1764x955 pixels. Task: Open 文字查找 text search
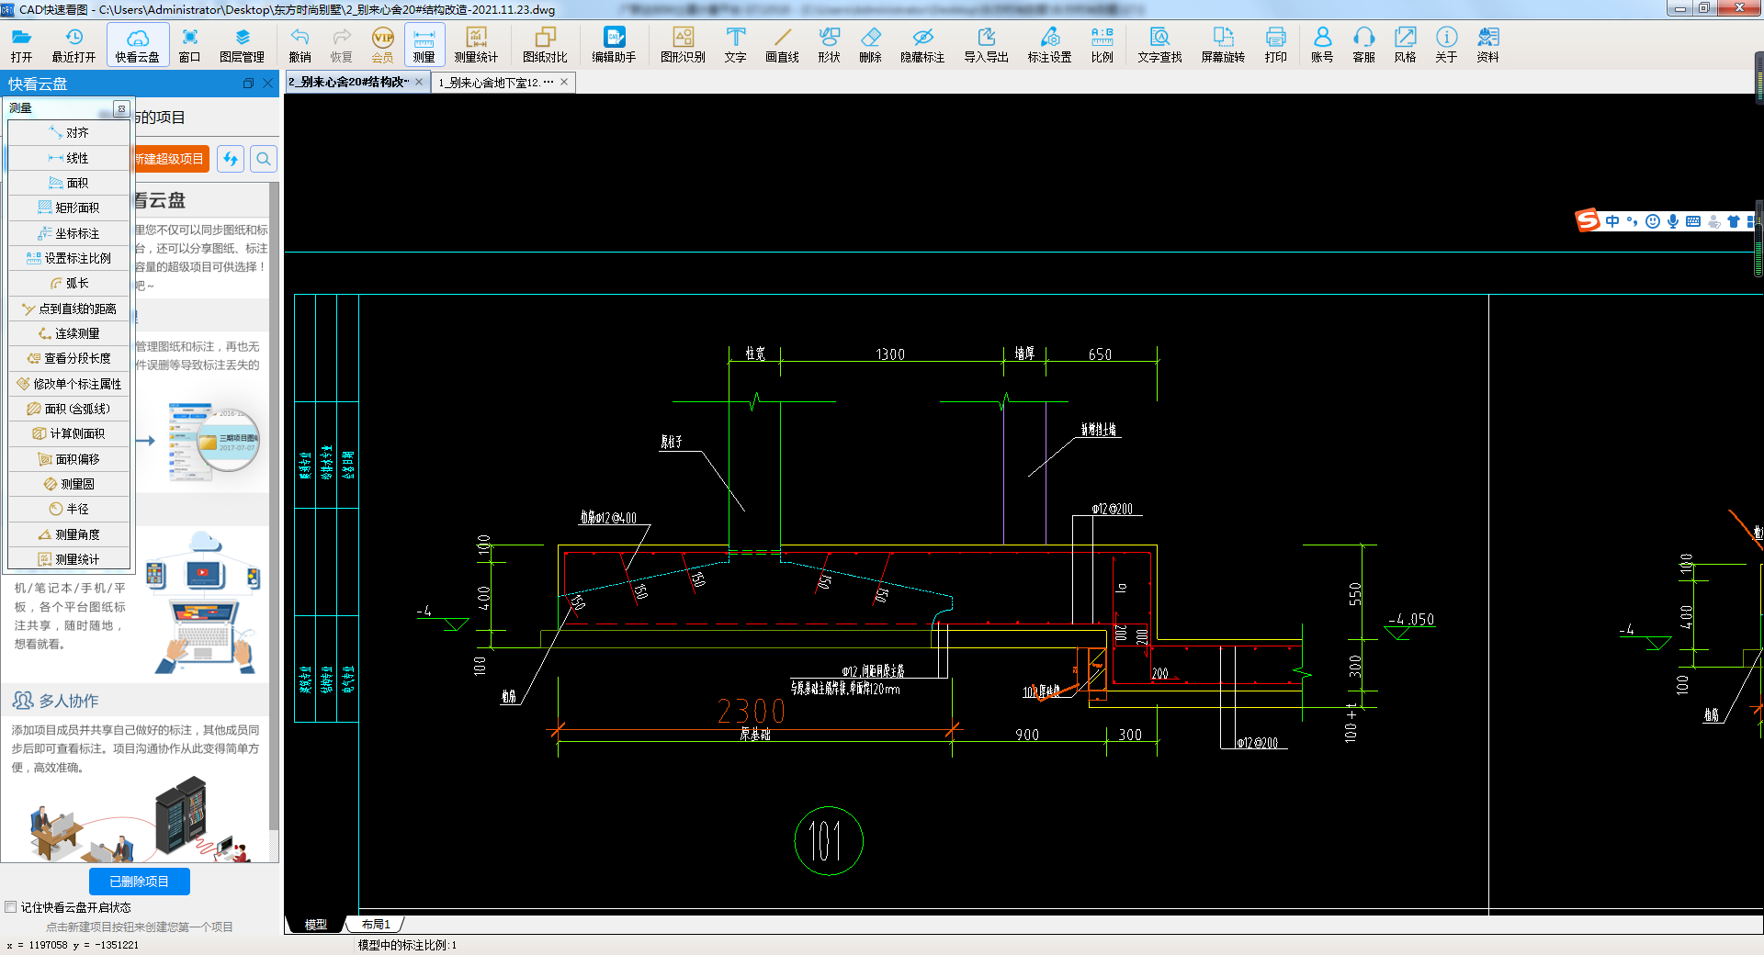[x=1159, y=44]
